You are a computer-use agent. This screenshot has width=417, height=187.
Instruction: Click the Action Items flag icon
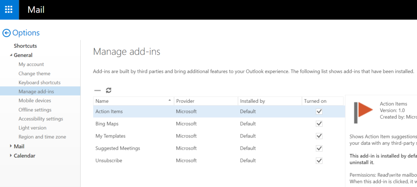(x=363, y=112)
